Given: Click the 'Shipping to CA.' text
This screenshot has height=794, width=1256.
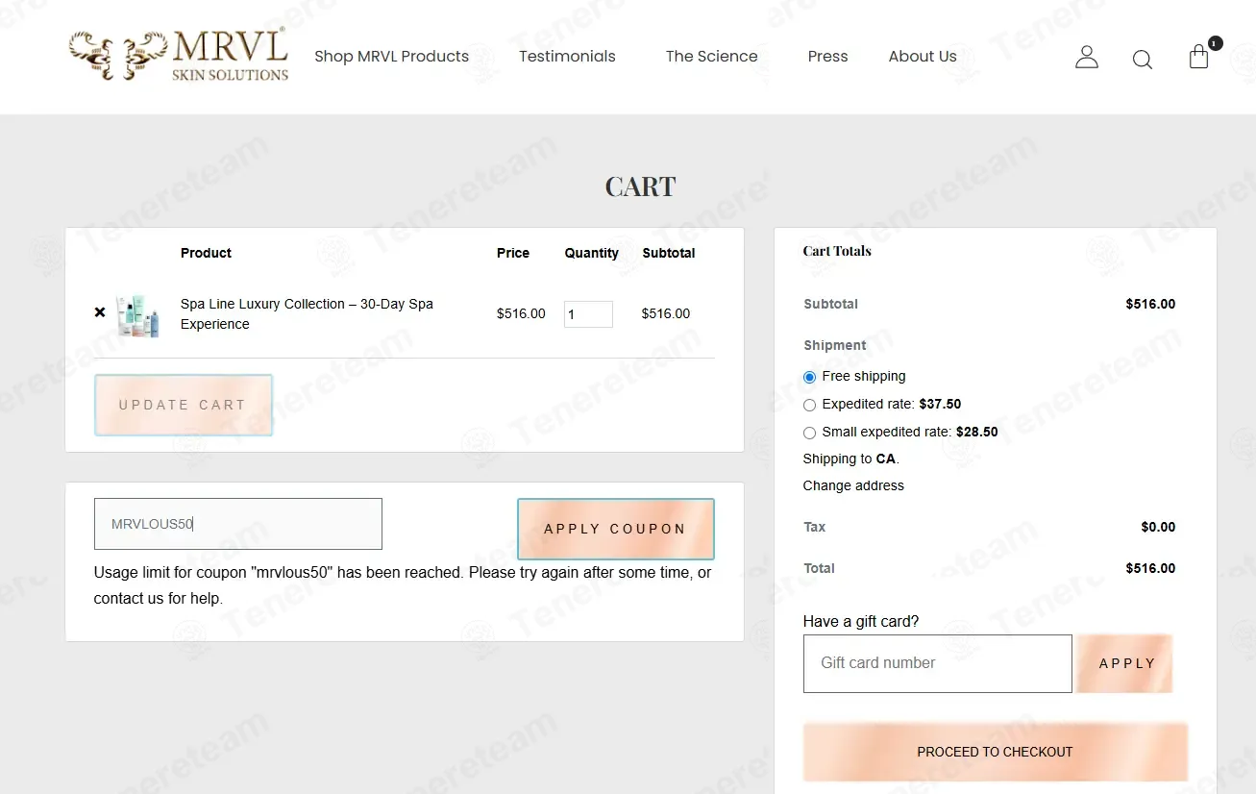Looking at the screenshot, I should point(851,459).
